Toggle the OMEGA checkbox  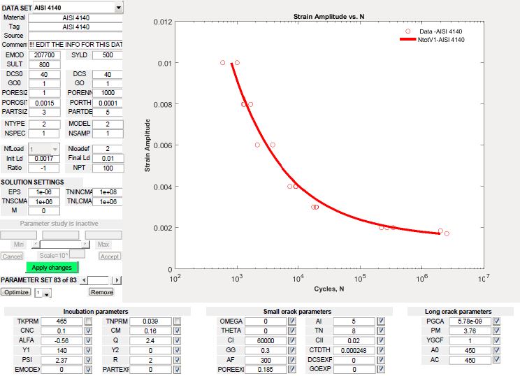291,321
